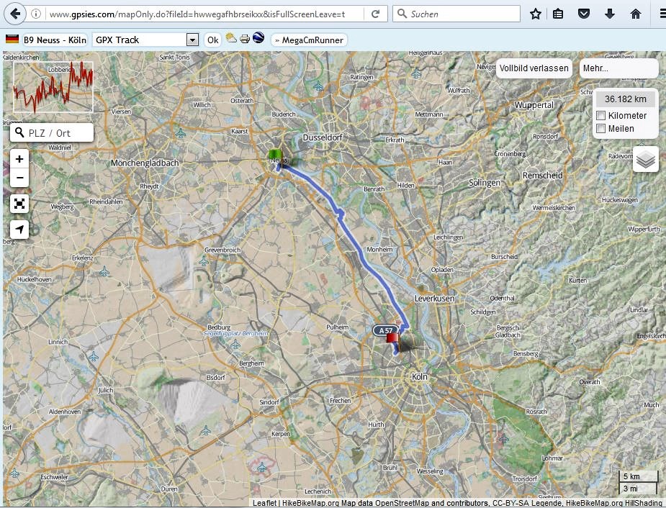Bookmark this page with the star icon
Image resolution: width=666 pixels, height=508 pixels.
tap(536, 14)
